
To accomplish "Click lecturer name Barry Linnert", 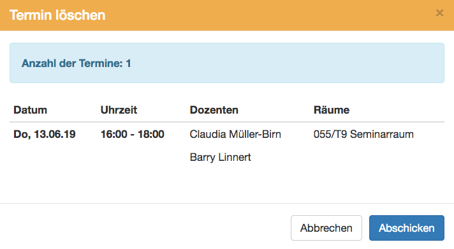I will tap(221, 157).
